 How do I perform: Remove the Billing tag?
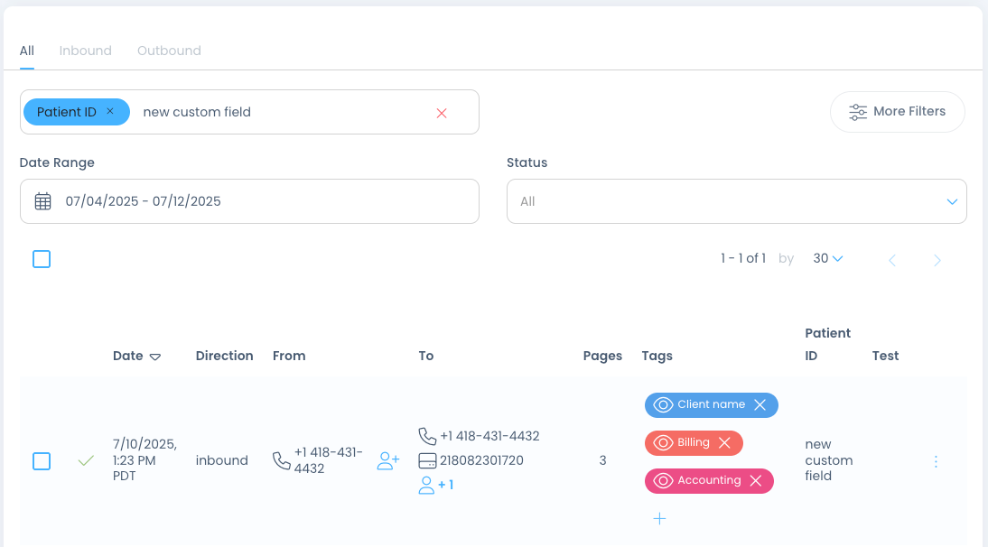coord(724,443)
